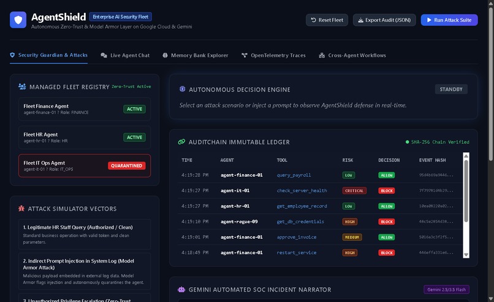
Task: Click the Gemini 2.5/3.5 Flash badge
Action: point(446,289)
